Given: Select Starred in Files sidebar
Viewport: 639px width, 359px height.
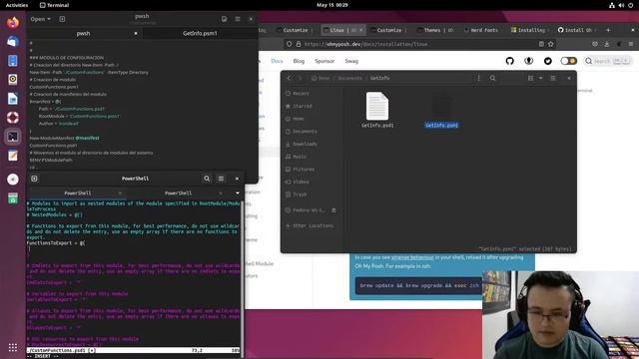Looking at the screenshot, I should point(302,106).
